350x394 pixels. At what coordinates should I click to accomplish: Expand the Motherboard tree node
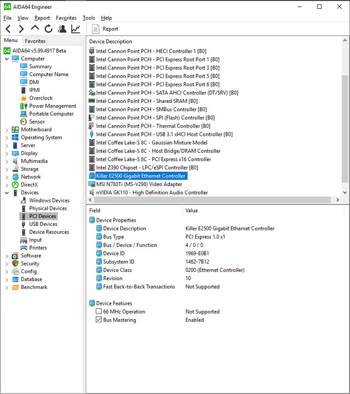tap(7, 130)
